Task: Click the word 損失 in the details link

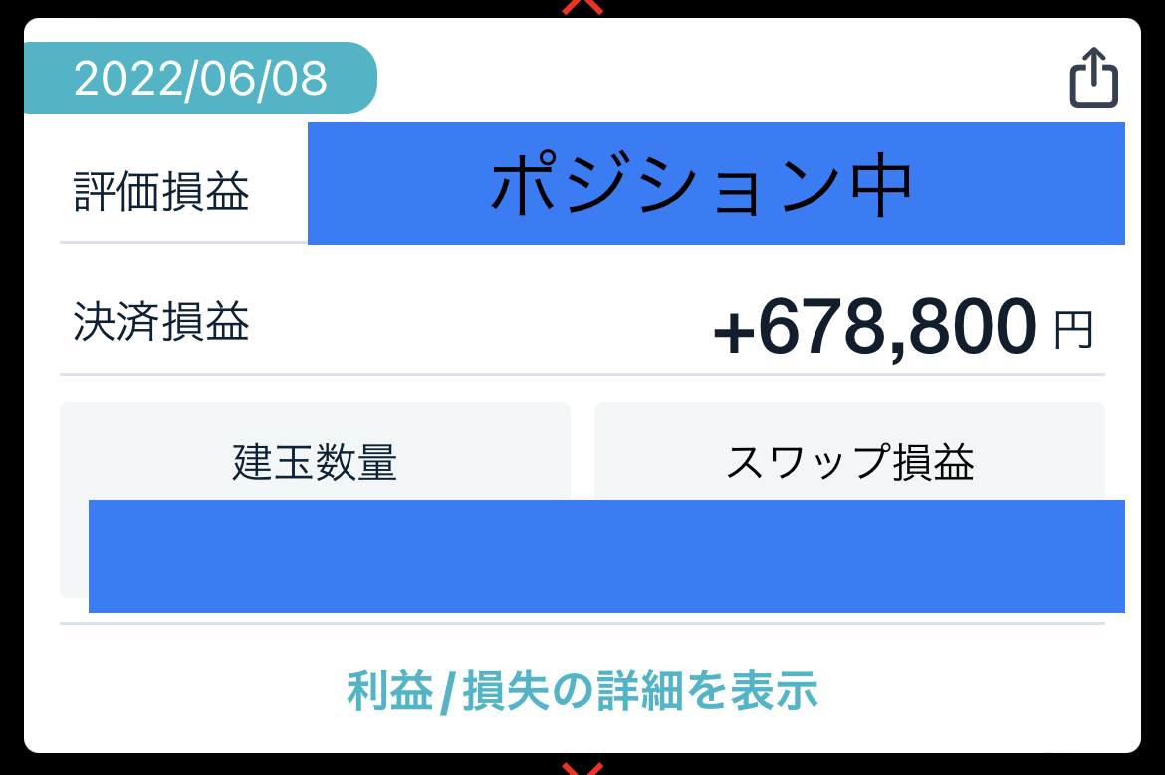Action: pos(506,690)
